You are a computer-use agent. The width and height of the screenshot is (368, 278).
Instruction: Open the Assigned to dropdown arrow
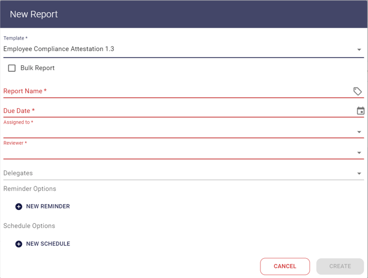pyautogui.click(x=359, y=132)
